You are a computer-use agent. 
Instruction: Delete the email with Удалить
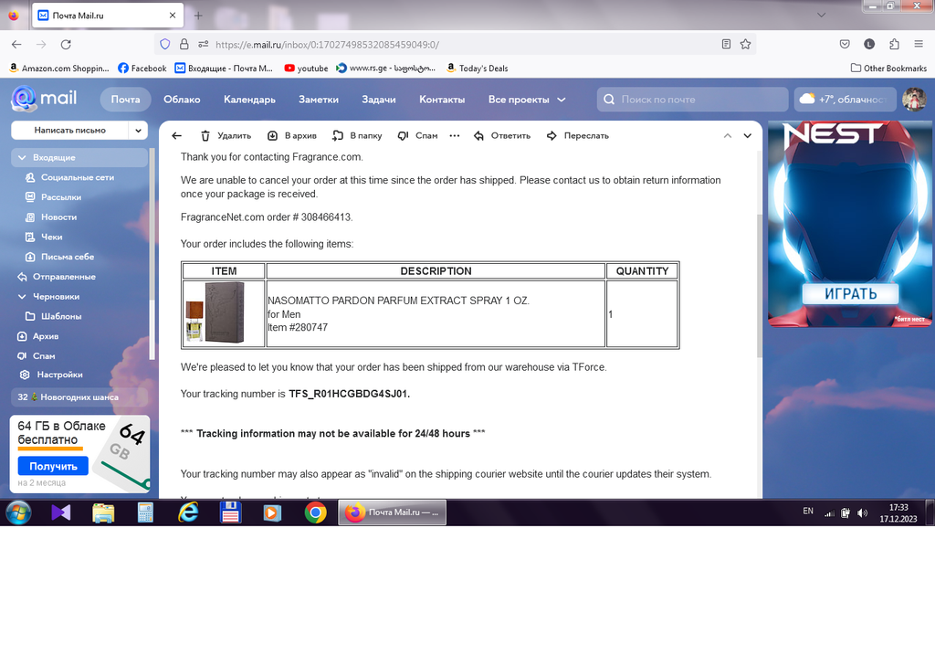pyautogui.click(x=226, y=136)
